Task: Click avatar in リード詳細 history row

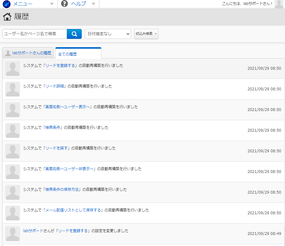Action: 13,89
